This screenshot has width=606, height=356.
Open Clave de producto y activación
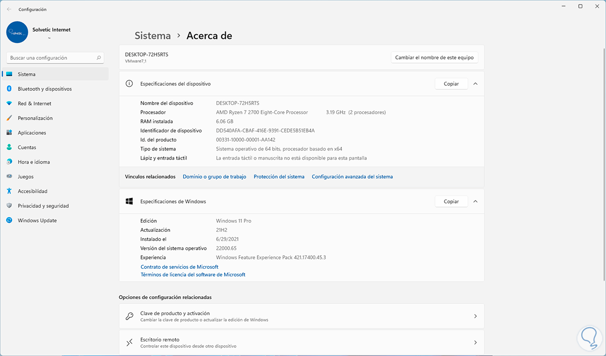pyautogui.click(x=301, y=316)
